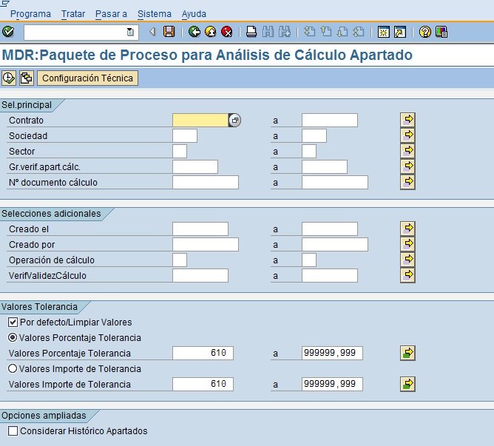This screenshot has width=494, height=446.
Task: Click the red Cancel icon
Action: coord(226,32)
